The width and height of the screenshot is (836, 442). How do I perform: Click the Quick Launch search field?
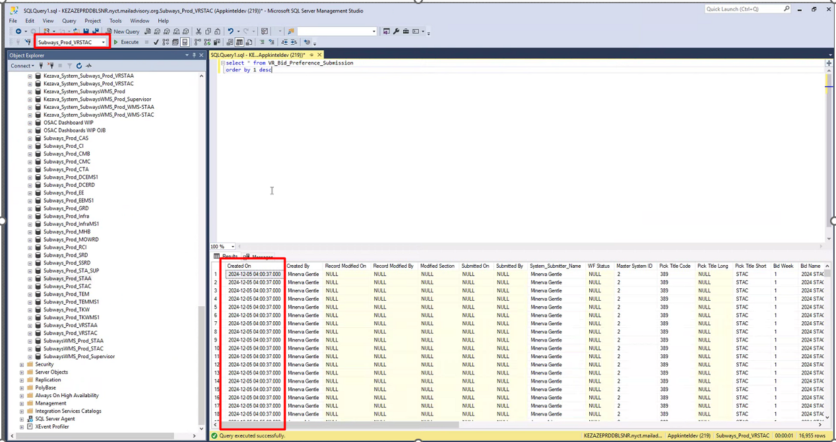tap(742, 9)
